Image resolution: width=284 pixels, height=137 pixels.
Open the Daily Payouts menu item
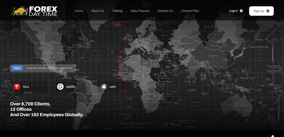[x=140, y=11]
